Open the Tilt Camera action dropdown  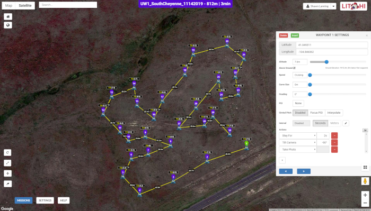[x=298, y=143]
